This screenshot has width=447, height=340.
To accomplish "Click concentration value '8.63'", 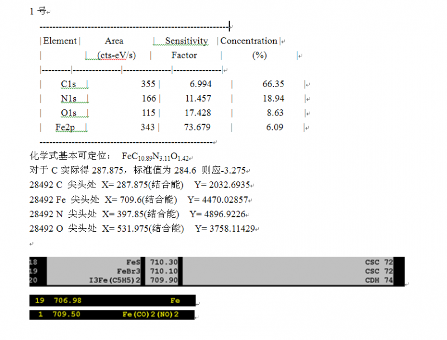I will point(275,113).
